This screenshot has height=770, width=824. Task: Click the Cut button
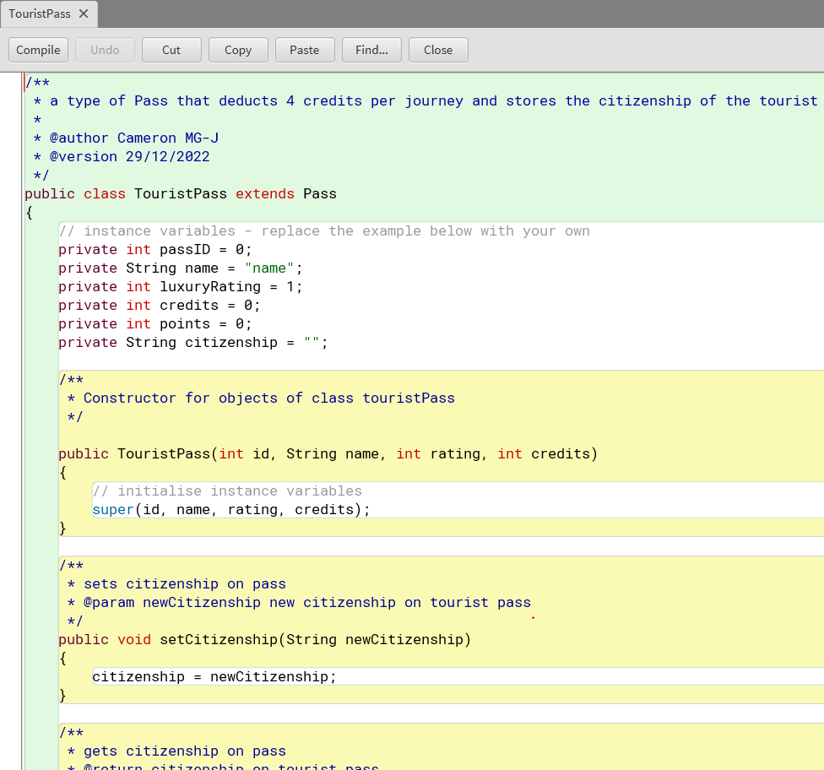[x=171, y=50]
